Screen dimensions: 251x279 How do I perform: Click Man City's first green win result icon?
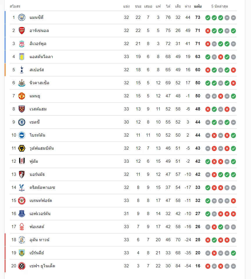pos(208,18)
